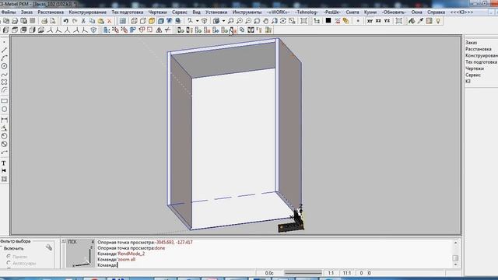Open the Установки menu

point(216,12)
